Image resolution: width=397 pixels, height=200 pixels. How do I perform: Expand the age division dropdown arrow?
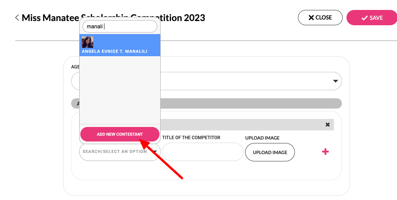335,81
